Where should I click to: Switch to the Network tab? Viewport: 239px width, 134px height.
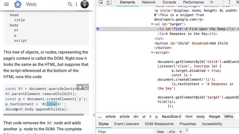click(149, 2)
